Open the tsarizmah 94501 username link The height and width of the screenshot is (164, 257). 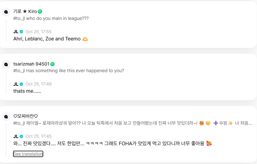click(x=31, y=64)
